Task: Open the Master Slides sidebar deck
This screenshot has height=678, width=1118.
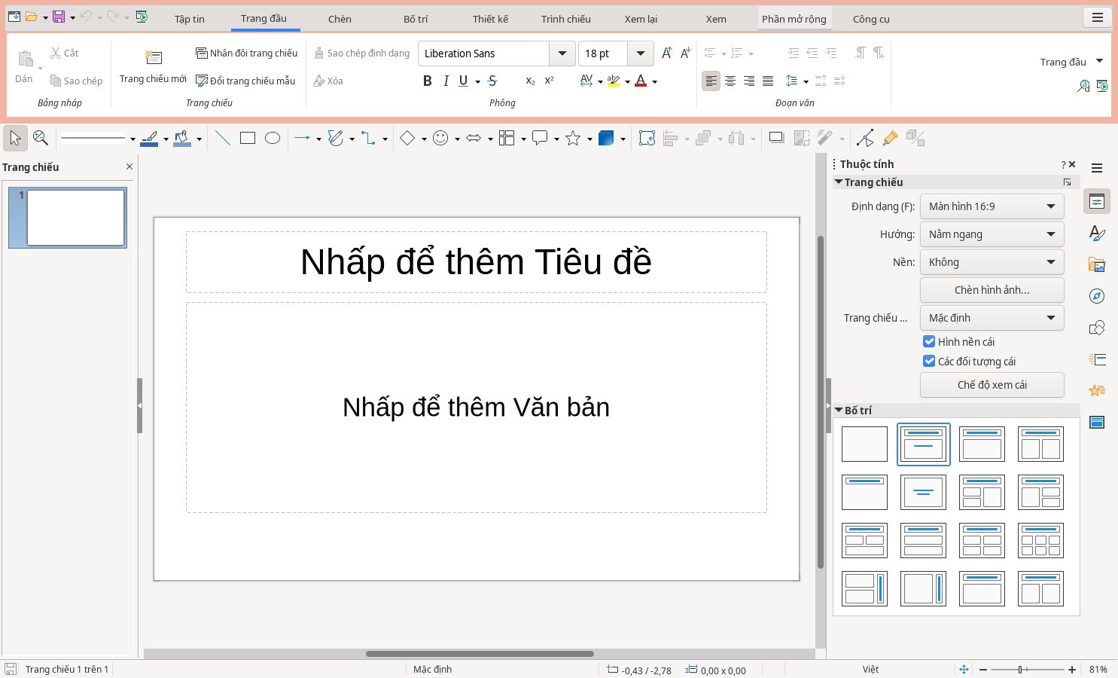Action: tap(1097, 422)
